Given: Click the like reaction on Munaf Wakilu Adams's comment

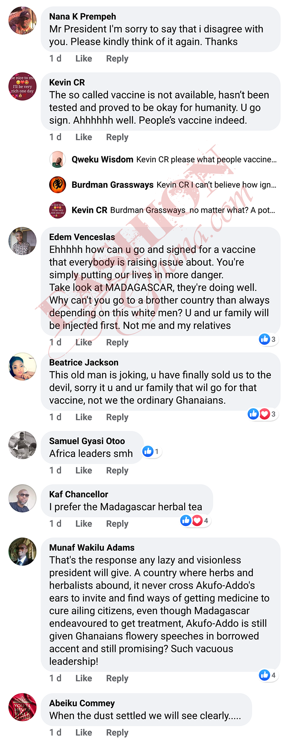Looking at the screenshot, I should (268, 675).
